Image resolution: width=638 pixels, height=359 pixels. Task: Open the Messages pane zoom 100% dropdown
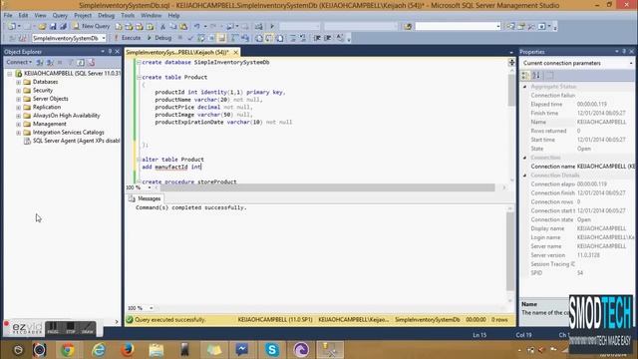click(x=151, y=308)
